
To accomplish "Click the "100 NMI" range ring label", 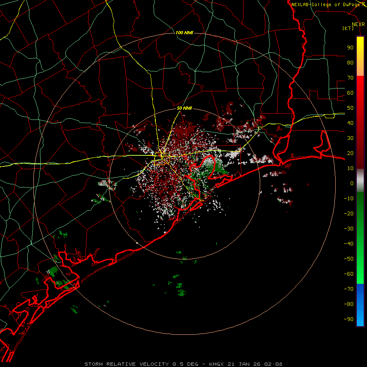I will [184, 33].
